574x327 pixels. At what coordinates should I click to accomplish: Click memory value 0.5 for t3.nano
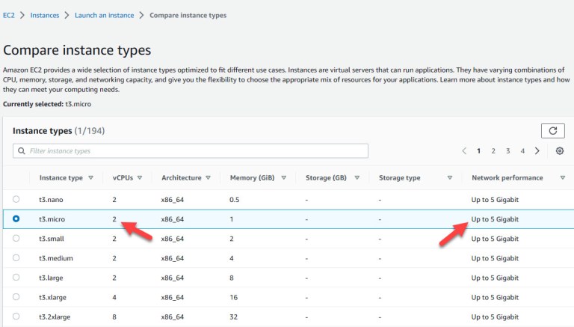234,200
